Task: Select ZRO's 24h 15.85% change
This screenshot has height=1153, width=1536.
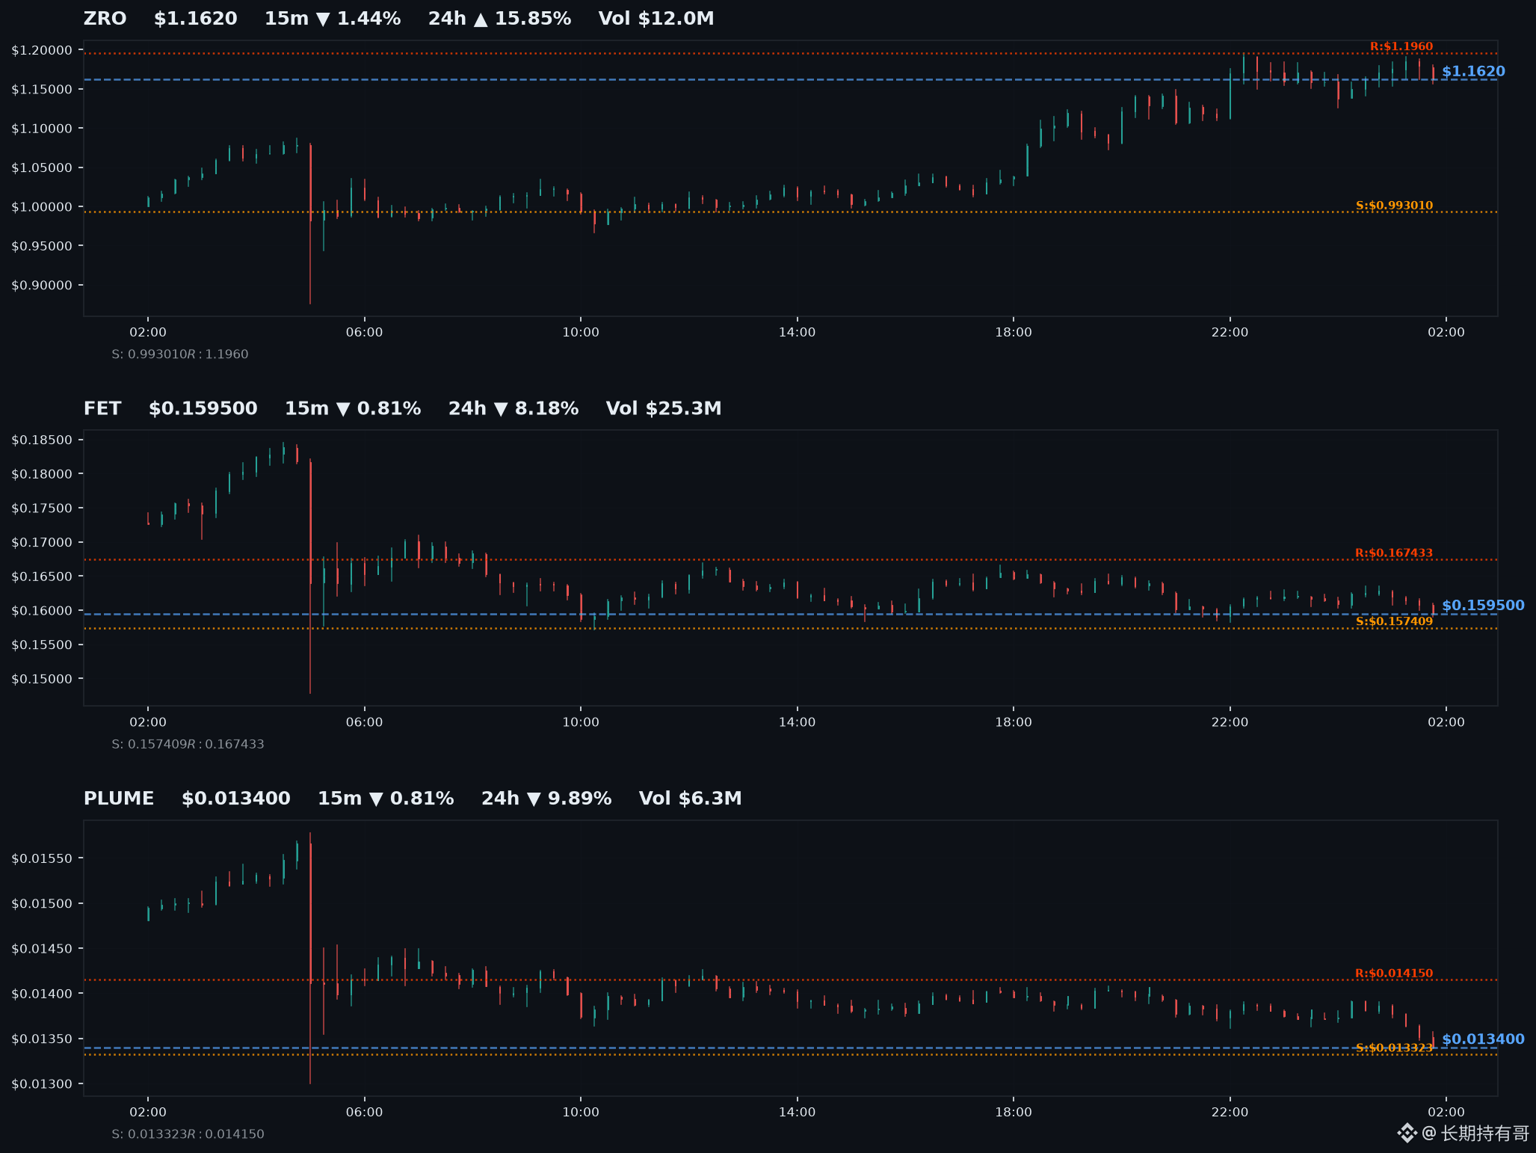Action: coord(499,19)
